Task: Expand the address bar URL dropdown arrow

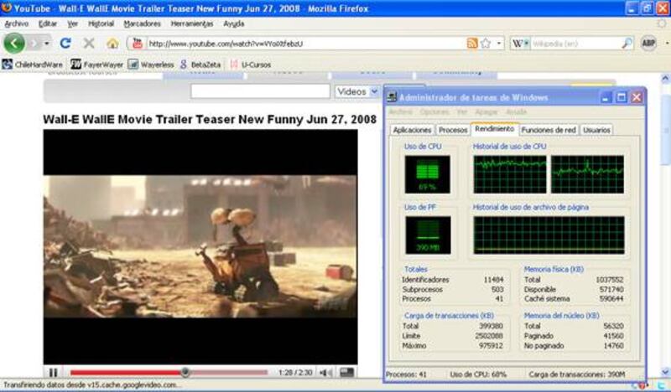Action: tap(500, 43)
